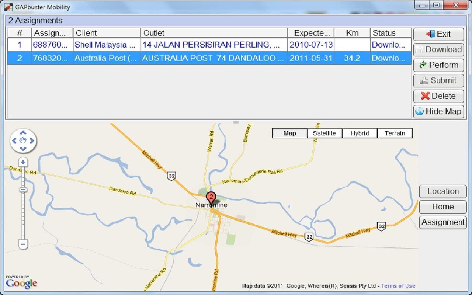Open the Terms of Use link
Image resolution: width=472 pixels, height=295 pixels.
(x=398, y=286)
